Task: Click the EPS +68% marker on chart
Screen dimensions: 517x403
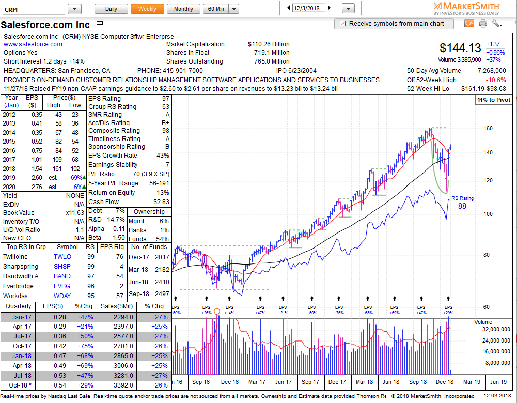Action: pos(368,309)
